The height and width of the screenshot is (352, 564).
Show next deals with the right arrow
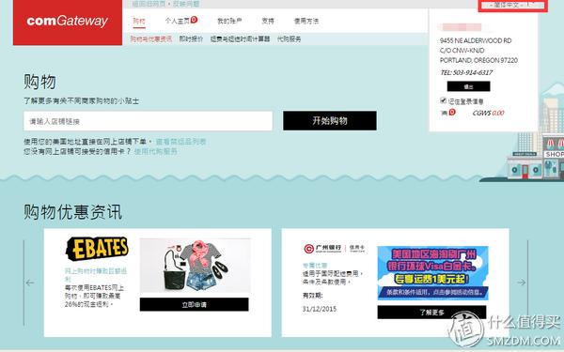[x=522, y=283]
